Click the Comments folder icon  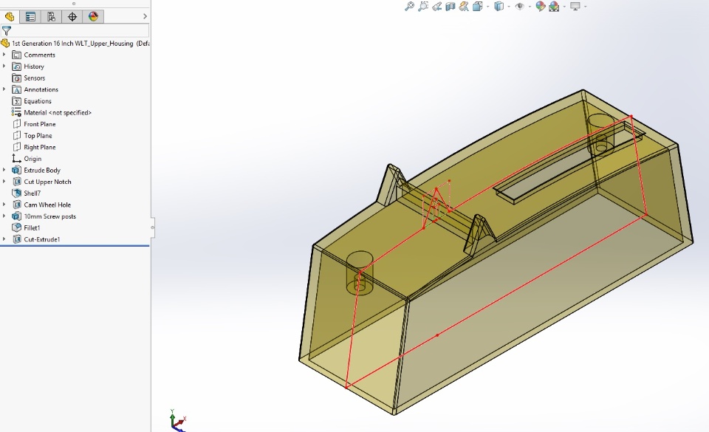(x=17, y=55)
